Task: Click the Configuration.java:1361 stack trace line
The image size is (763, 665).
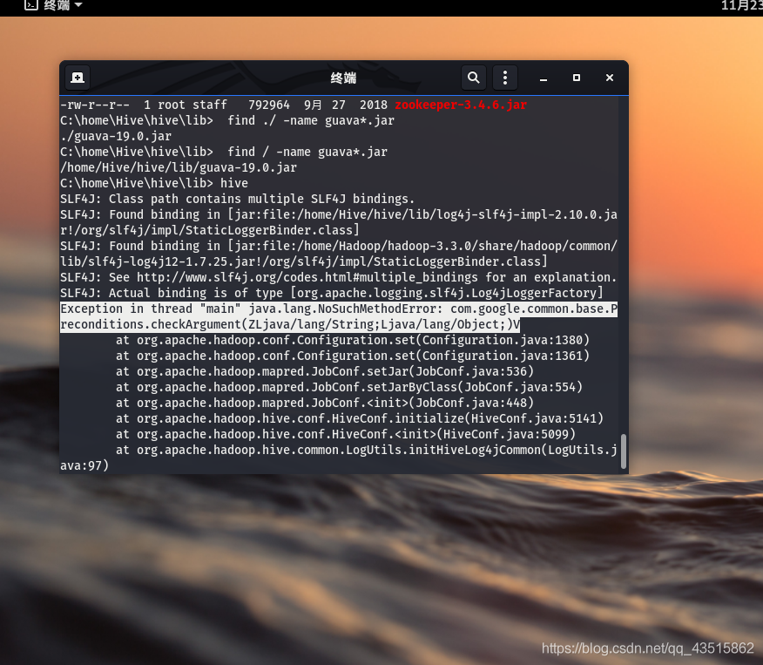Action: [x=352, y=356]
